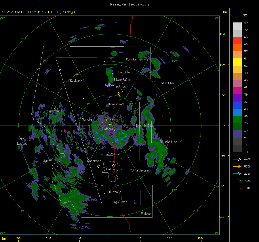The image size is (259, 242).
Task: Click the Vulcan town label
Action: [x=146, y=214]
